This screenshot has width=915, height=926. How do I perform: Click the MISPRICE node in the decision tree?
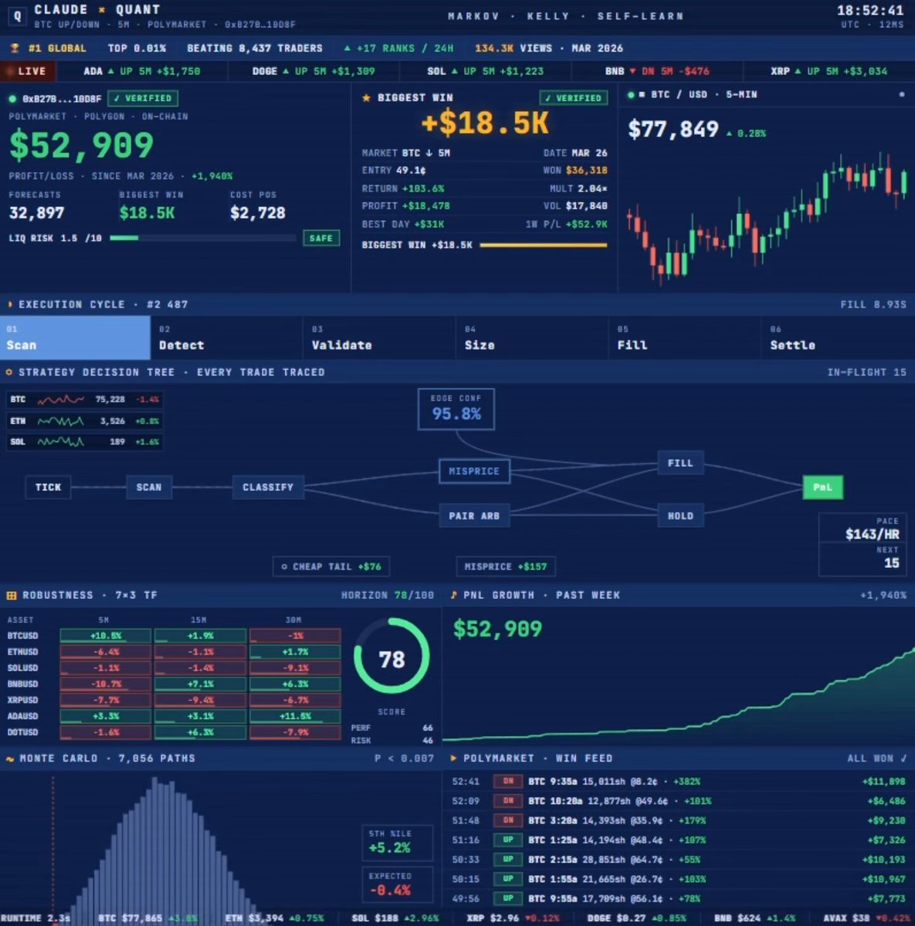coord(474,471)
